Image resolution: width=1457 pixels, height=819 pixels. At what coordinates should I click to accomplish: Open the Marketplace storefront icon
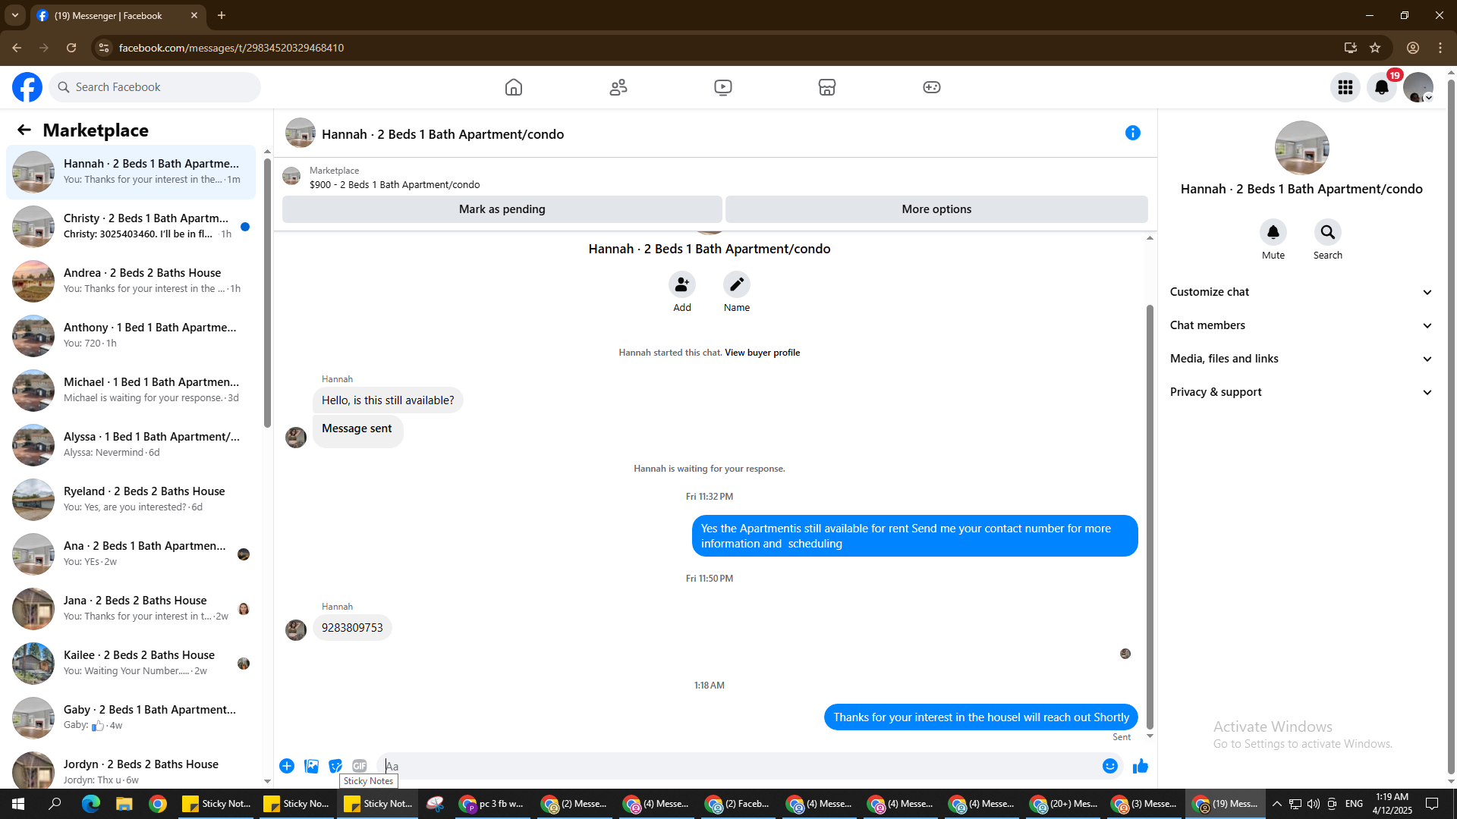coord(827,87)
